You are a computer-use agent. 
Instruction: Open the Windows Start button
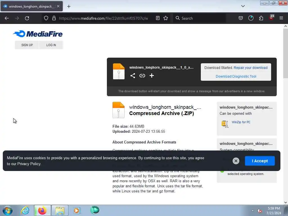point(8,210)
